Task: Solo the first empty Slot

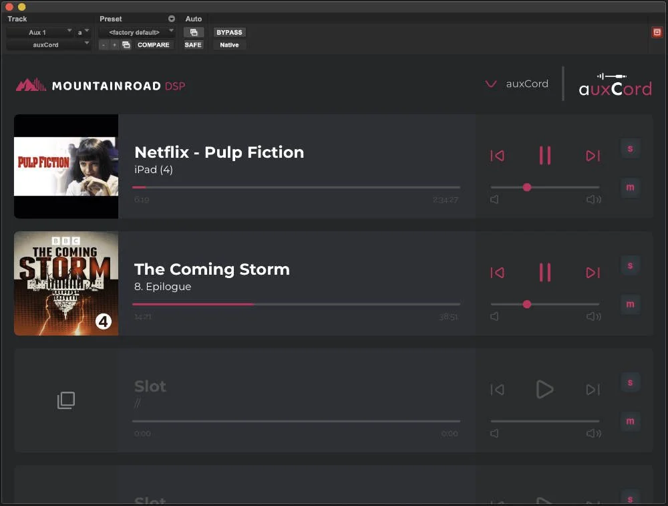Action: point(630,383)
